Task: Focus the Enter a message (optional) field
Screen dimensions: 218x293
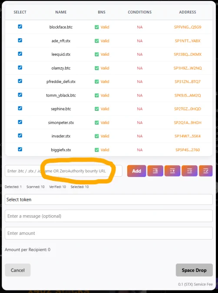Action: coord(109,216)
